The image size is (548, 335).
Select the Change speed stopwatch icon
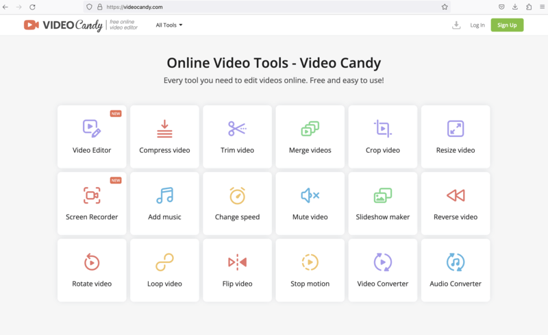click(x=237, y=195)
